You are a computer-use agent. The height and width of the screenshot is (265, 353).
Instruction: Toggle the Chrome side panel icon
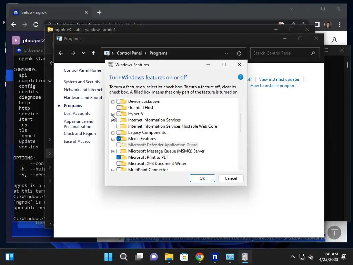tap(317, 24)
